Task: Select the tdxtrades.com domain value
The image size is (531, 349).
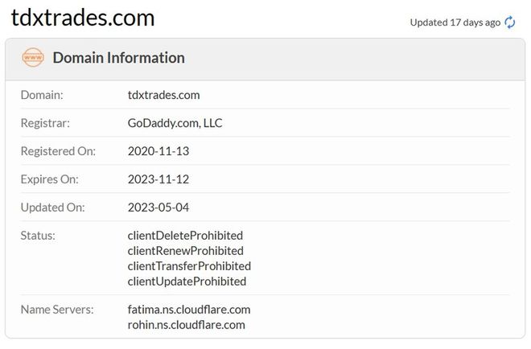Action: tap(163, 95)
